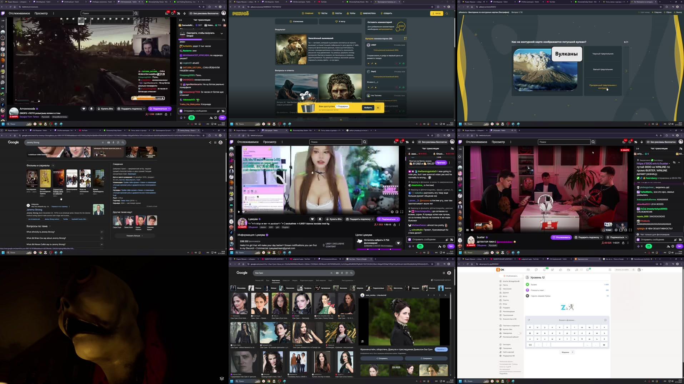Viewport: 684px width, 384px height.
Task: Click the Отправить сообщение chat input field
Action: tap(428, 239)
